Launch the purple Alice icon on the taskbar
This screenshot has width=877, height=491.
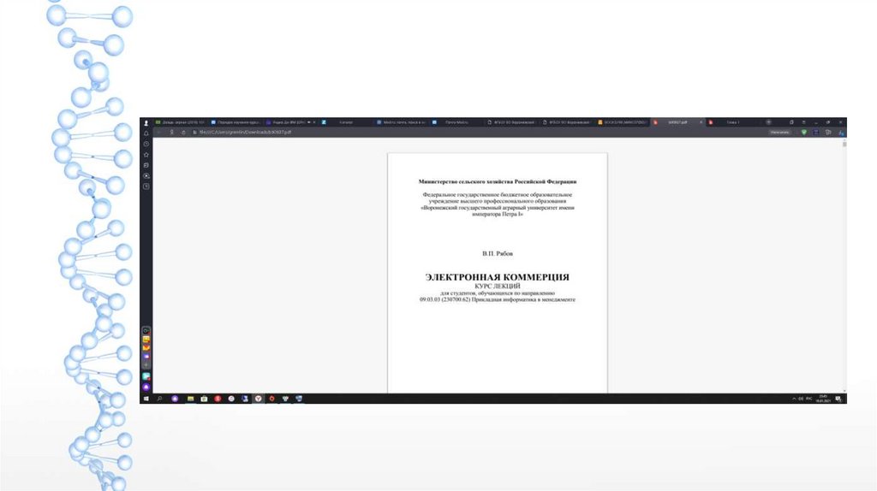coord(175,399)
